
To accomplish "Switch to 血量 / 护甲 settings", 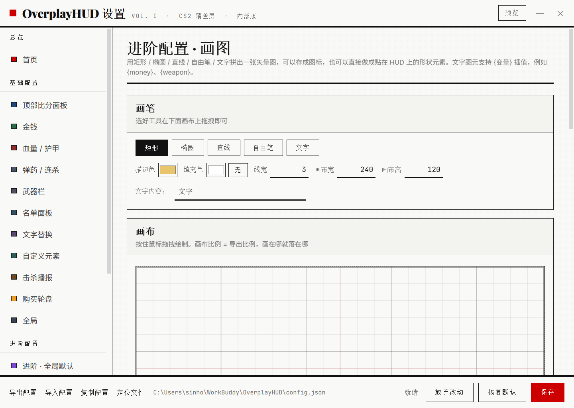I will coord(53,148).
